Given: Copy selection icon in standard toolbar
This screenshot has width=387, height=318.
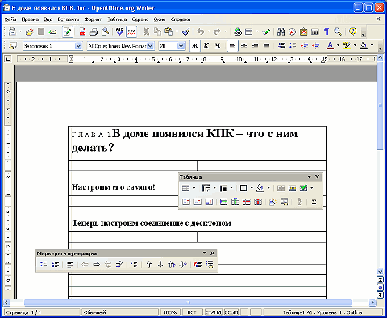Looking at the screenshot, I should tap(157, 31).
